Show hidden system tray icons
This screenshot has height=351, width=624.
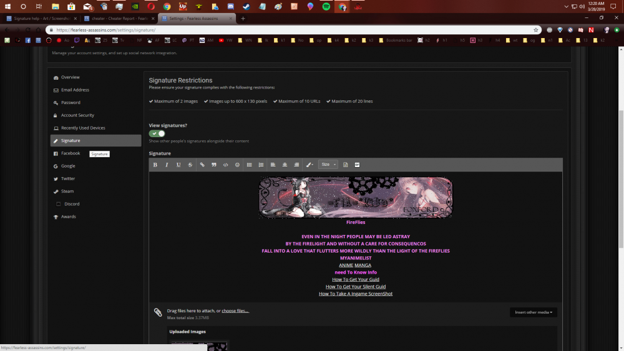click(x=566, y=6)
